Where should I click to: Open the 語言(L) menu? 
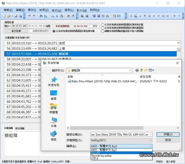69,10
